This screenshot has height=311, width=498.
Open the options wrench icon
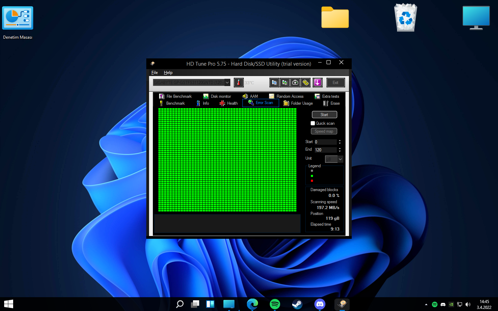[305, 83]
